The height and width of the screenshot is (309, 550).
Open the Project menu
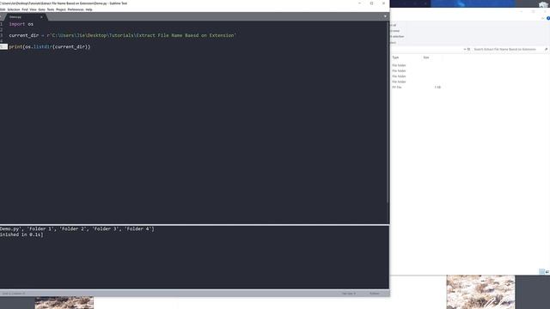pyautogui.click(x=61, y=9)
